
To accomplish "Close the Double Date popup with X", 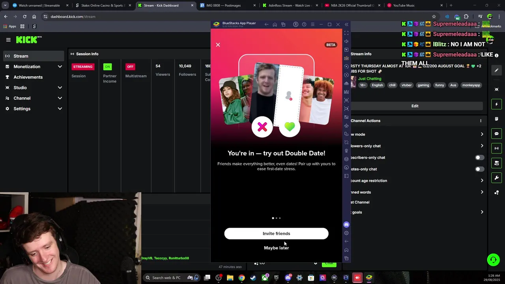I will tap(218, 45).
